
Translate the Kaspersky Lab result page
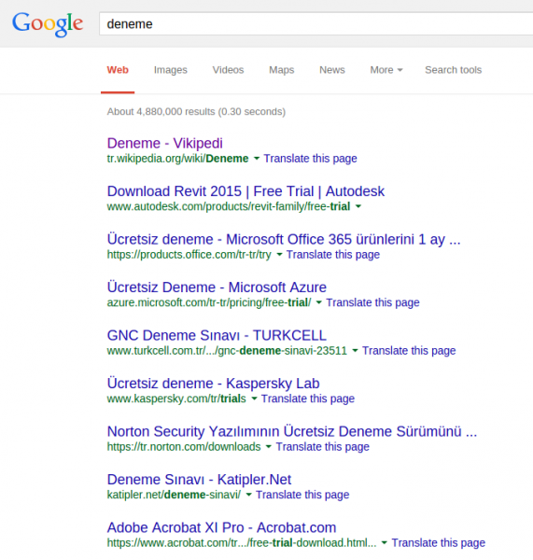308,399
